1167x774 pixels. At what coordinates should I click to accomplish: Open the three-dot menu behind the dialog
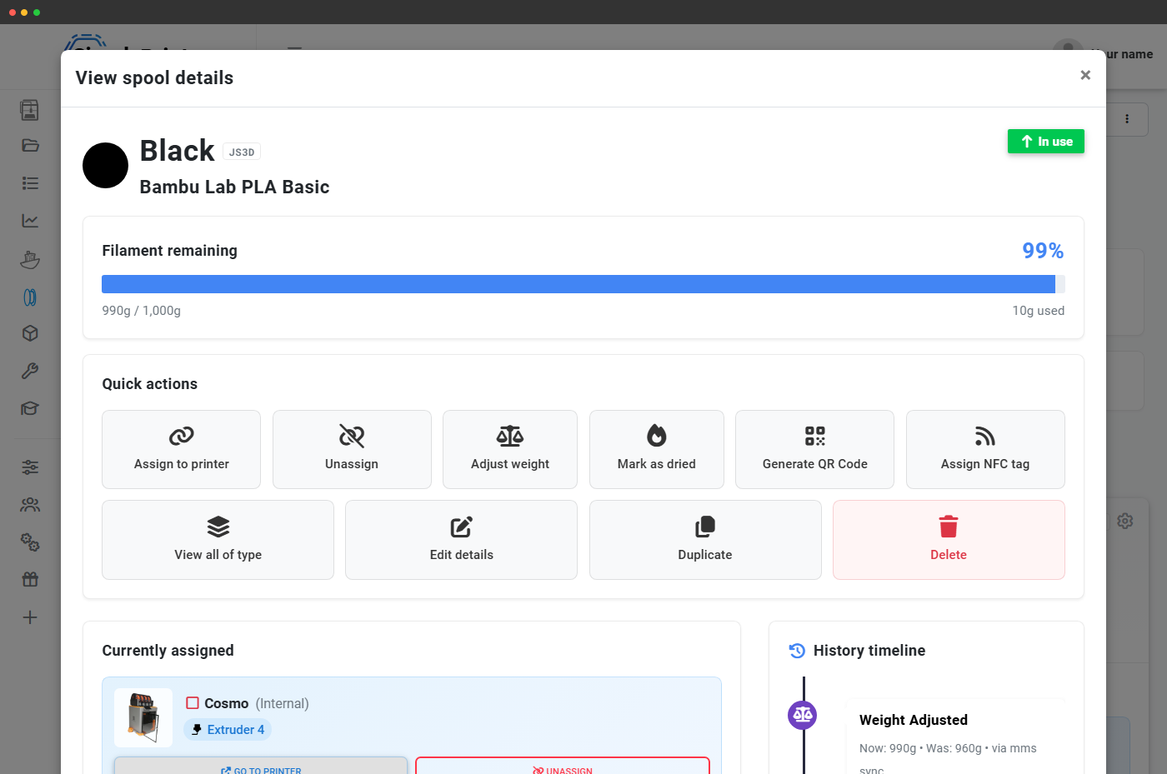(x=1127, y=119)
